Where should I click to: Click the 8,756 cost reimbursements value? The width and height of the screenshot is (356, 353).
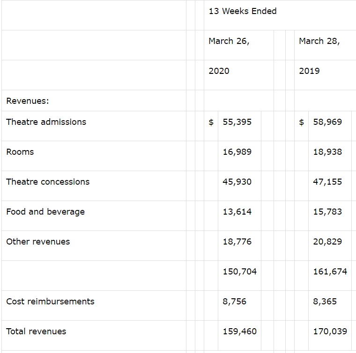pos(234,302)
